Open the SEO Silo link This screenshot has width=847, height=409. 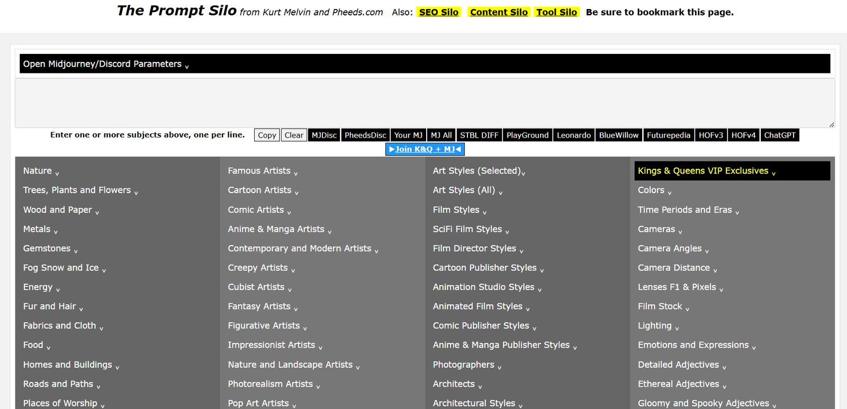pyautogui.click(x=438, y=12)
